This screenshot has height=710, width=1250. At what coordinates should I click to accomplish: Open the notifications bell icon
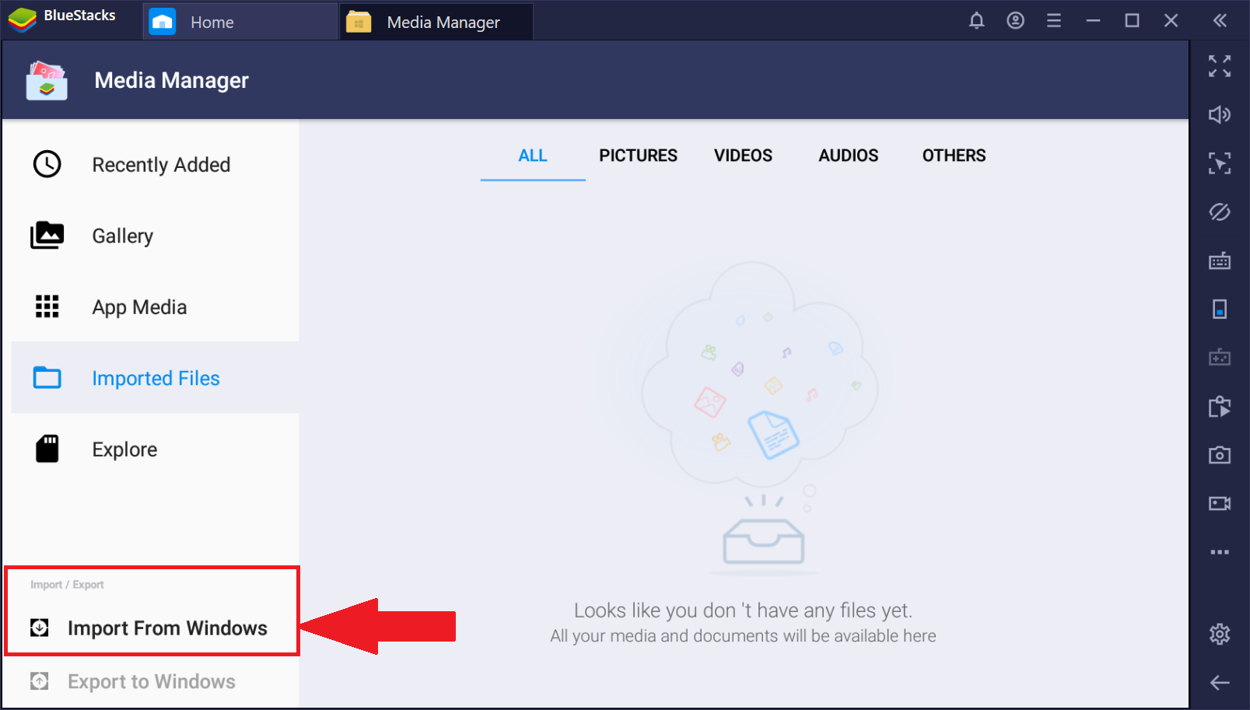point(976,21)
